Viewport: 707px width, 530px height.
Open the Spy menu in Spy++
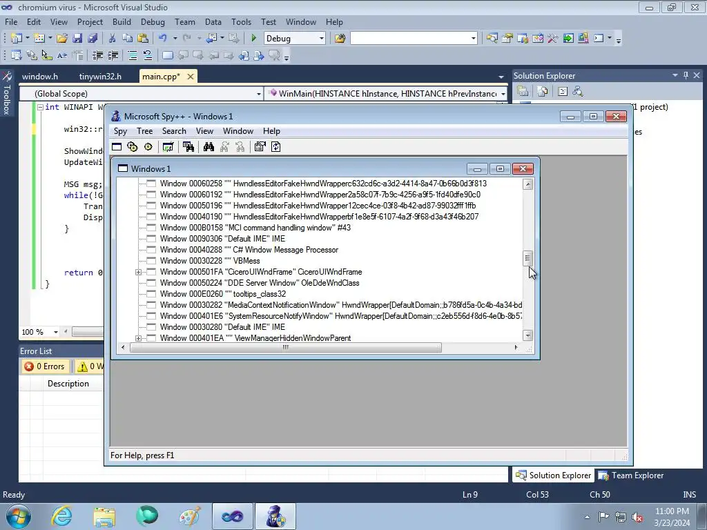pyautogui.click(x=120, y=131)
